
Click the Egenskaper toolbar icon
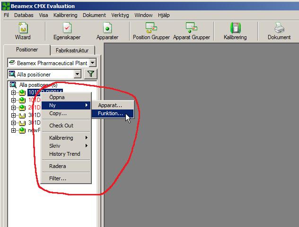[67, 28]
